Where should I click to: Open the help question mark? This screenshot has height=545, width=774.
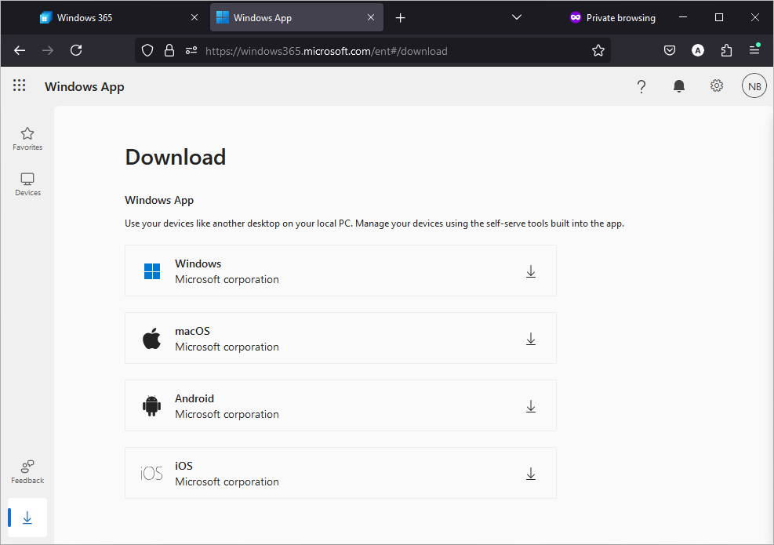pyautogui.click(x=641, y=86)
